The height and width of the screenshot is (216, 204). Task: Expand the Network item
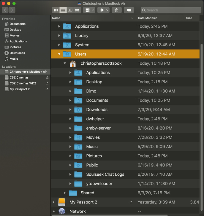[54, 211]
